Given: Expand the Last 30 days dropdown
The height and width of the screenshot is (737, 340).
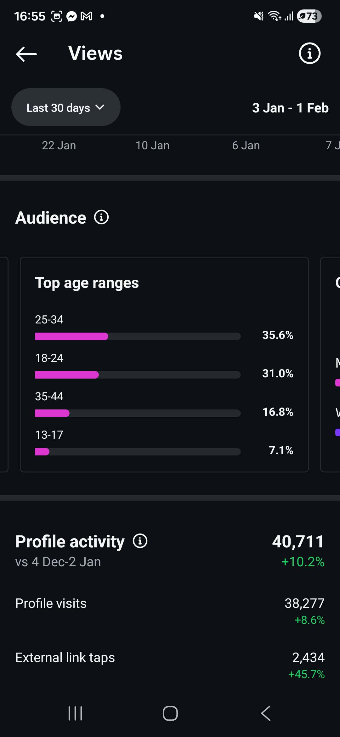Looking at the screenshot, I should tap(66, 107).
